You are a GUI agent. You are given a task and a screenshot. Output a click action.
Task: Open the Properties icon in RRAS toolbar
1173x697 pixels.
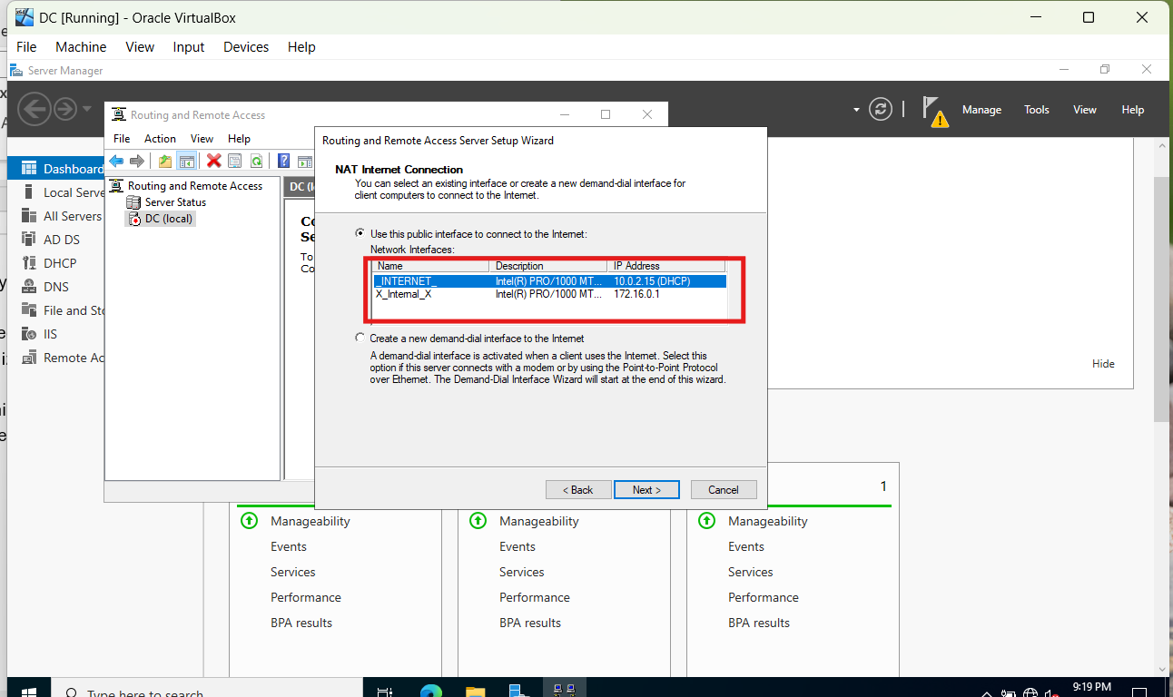[235, 161]
